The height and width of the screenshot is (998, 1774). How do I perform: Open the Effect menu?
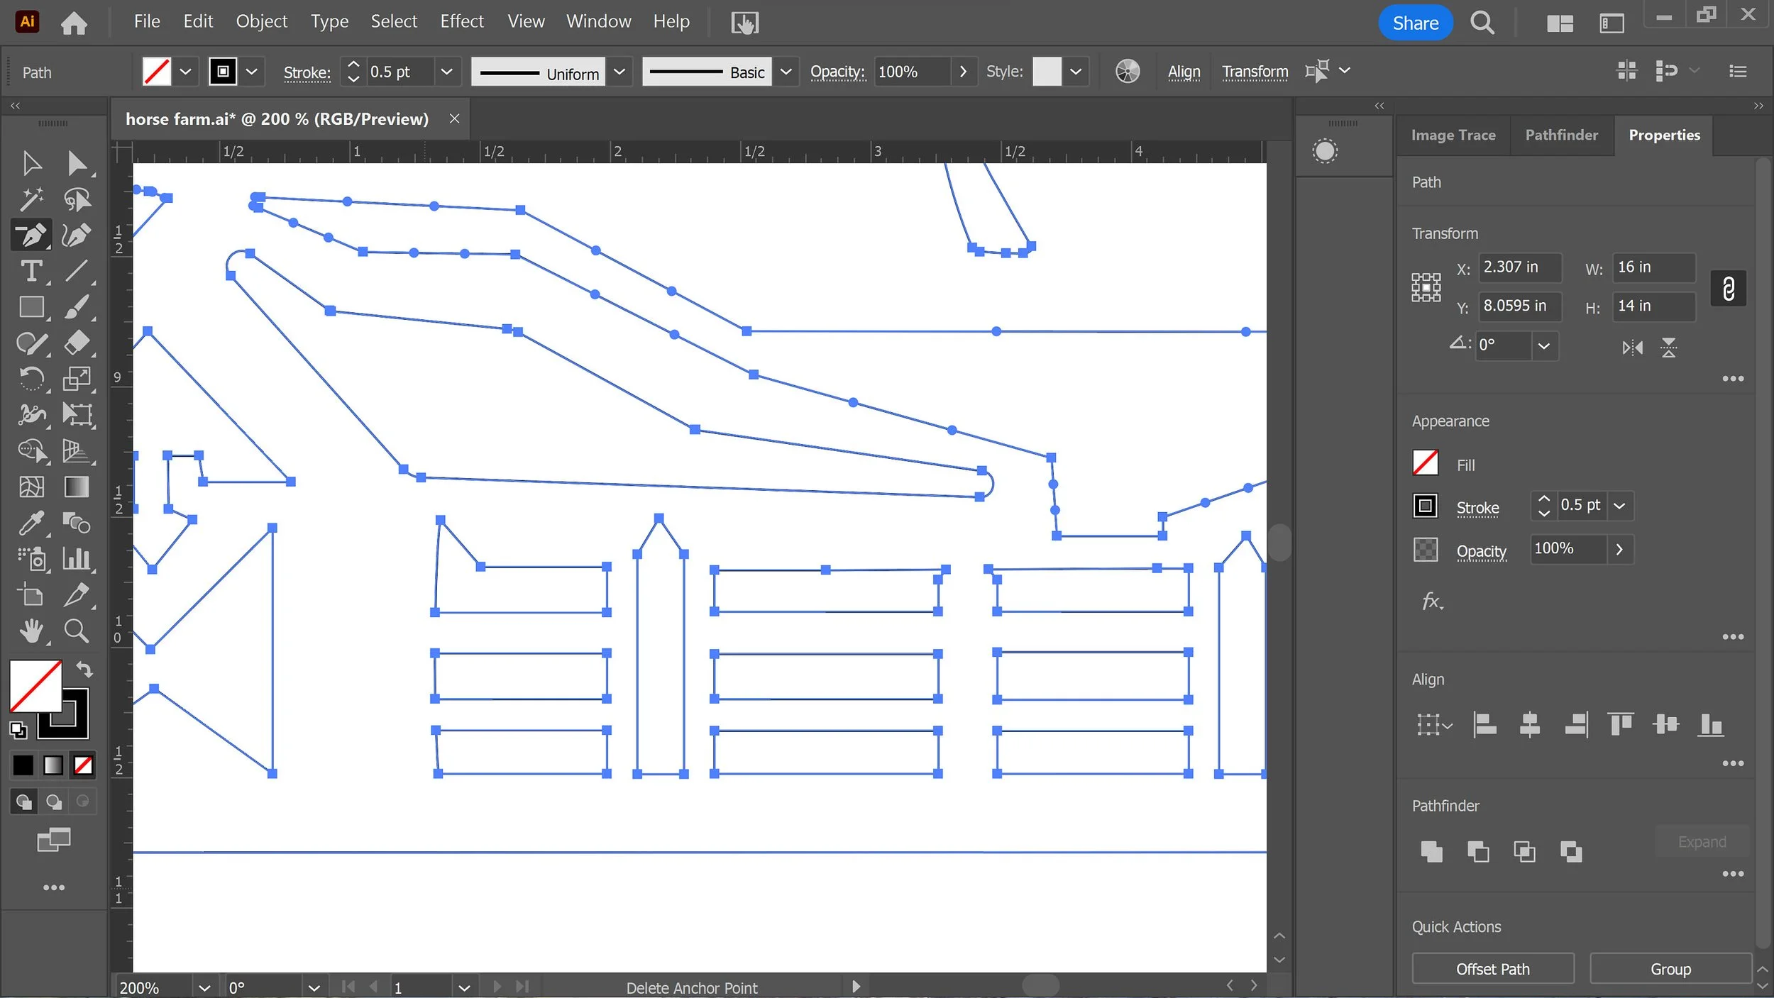click(461, 22)
